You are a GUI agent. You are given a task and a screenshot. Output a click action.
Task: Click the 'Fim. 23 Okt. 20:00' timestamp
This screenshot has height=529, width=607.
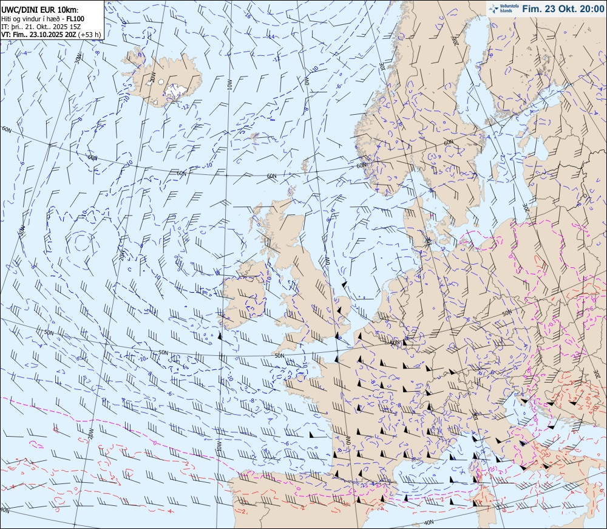(x=563, y=9)
